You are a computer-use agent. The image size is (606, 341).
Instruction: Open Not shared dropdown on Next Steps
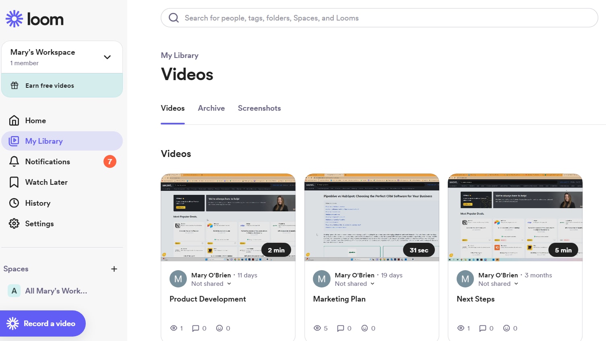[x=498, y=283]
